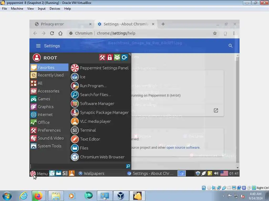The width and height of the screenshot is (269, 201).
Task: Click the first workspace switcher box
Action: click(182, 174)
